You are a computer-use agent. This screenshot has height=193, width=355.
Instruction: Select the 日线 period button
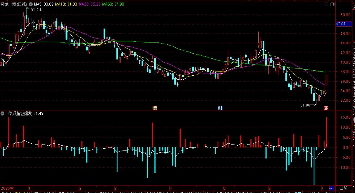pyautogui.click(x=343, y=188)
